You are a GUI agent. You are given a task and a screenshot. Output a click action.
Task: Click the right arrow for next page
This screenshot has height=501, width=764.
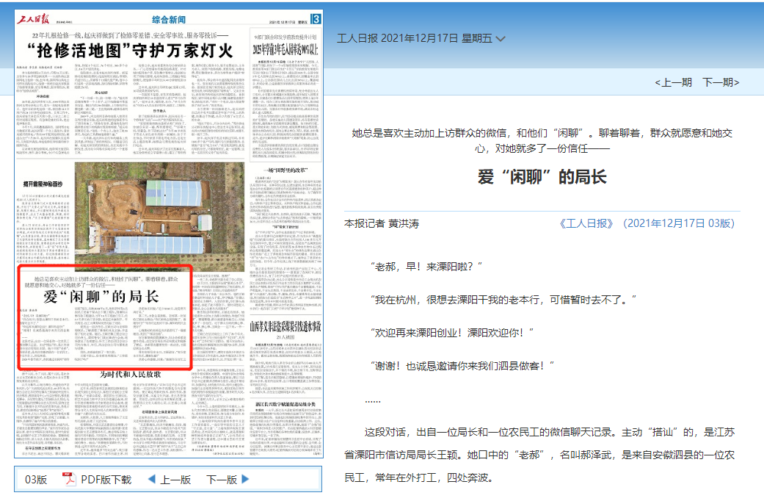click(x=246, y=480)
